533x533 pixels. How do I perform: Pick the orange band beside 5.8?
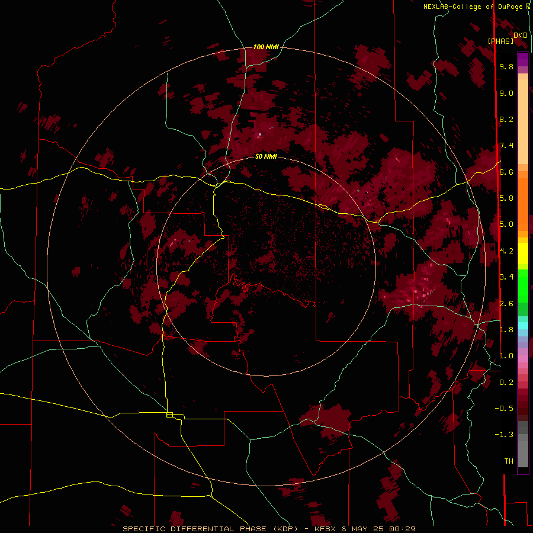[x=523, y=205]
